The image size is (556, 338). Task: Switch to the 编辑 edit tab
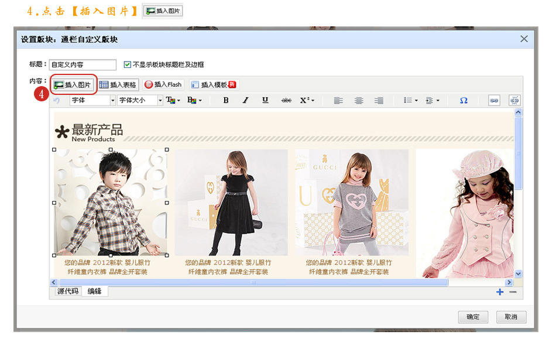(94, 291)
